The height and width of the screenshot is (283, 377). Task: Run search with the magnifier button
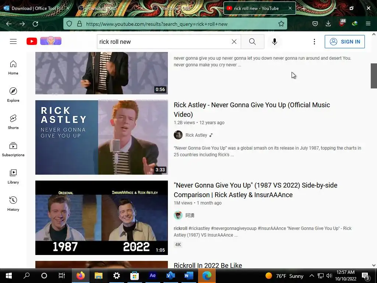(x=253, y=42)
